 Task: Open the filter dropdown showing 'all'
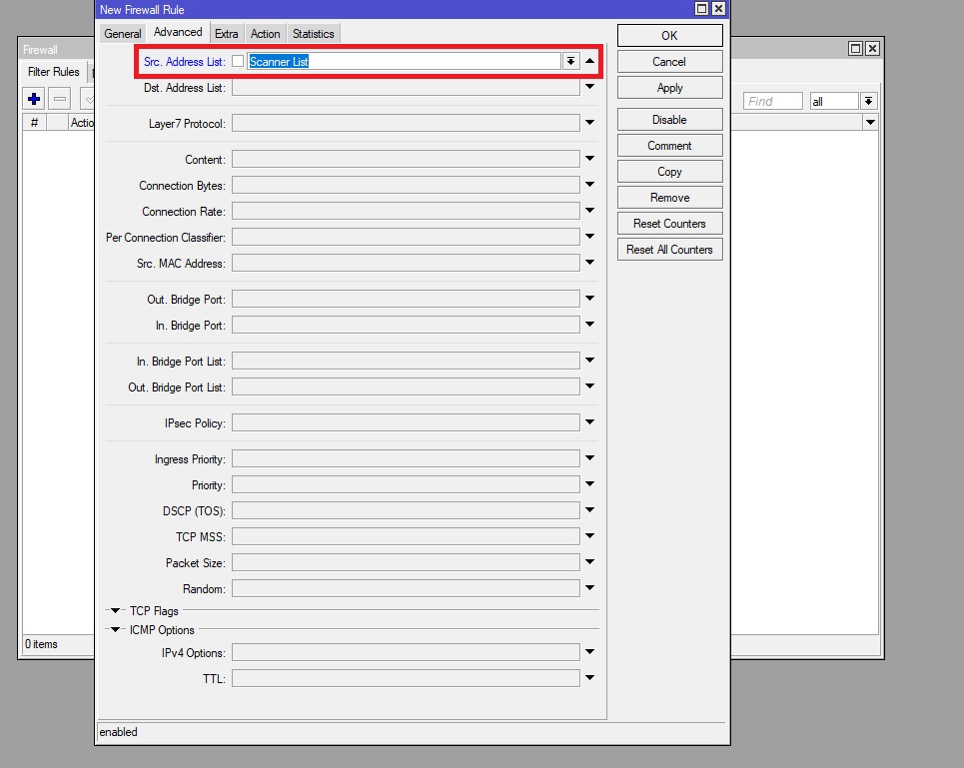pyautogui.click(x=868, y=100)
